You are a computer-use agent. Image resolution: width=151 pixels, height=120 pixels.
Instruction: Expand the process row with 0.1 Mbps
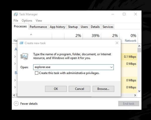tap(15, 56)
